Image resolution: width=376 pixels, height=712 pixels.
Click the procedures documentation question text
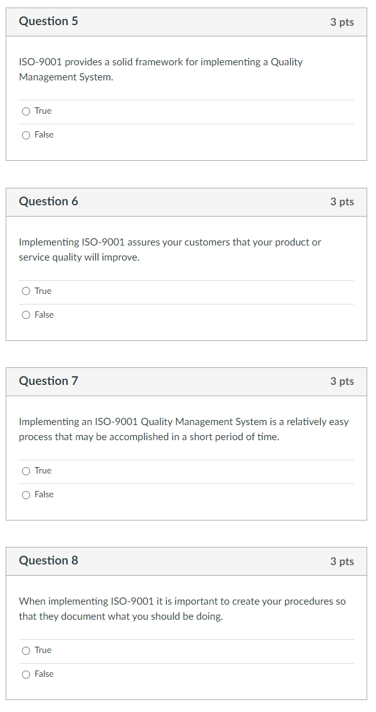(182, 608)
